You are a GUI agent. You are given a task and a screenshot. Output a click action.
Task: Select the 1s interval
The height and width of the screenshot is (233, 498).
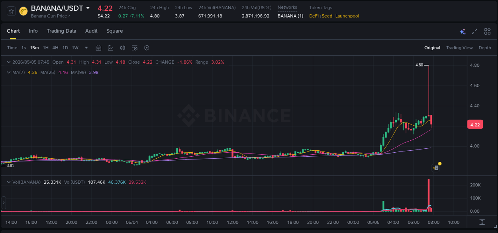pyautogui.click(x=24, y=48)
